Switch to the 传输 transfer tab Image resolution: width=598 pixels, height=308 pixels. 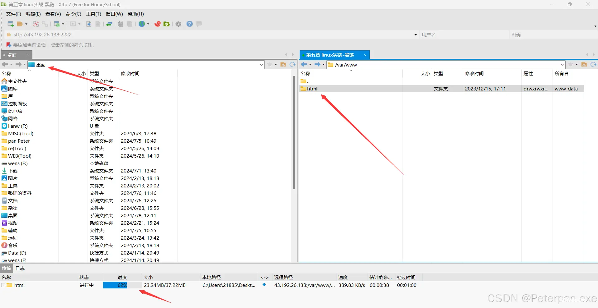7,268
